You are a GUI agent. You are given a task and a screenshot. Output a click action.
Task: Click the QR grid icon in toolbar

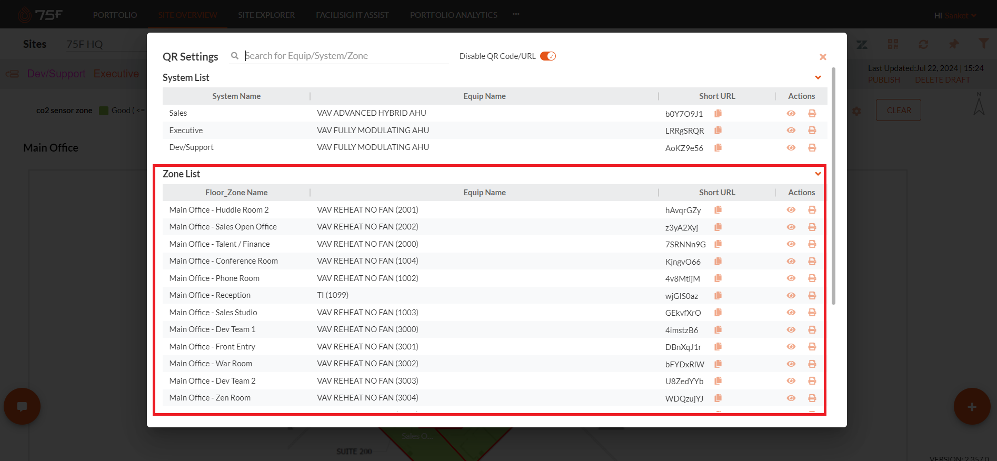893,44
